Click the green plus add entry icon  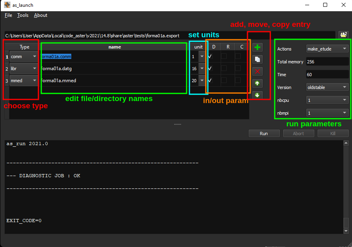[x=257, y=47]
